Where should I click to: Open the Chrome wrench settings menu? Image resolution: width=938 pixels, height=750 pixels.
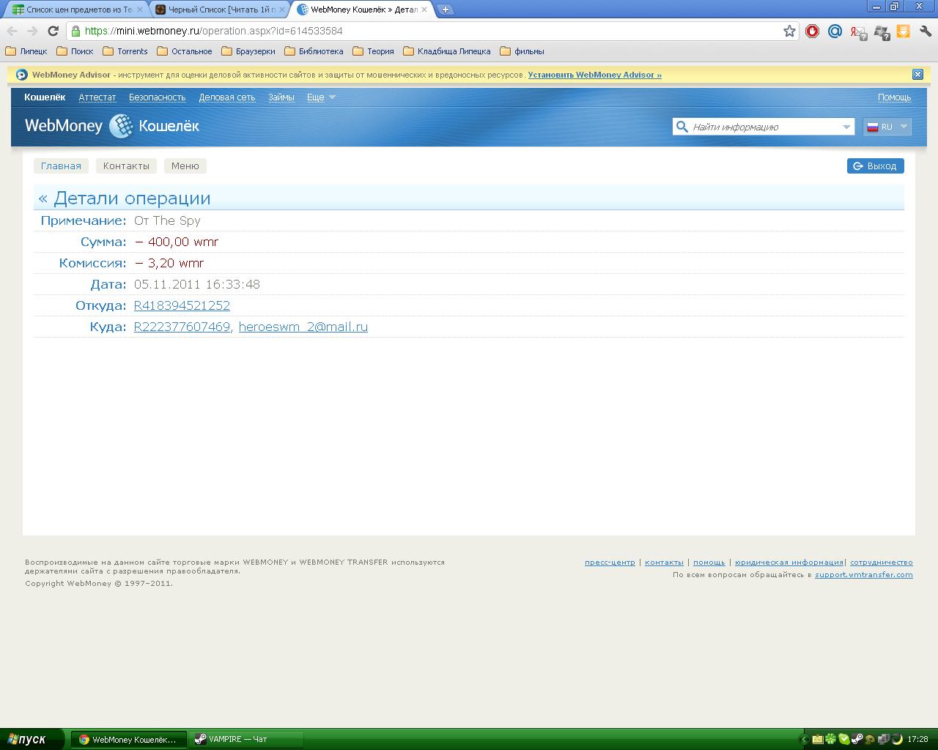[926, 31]
